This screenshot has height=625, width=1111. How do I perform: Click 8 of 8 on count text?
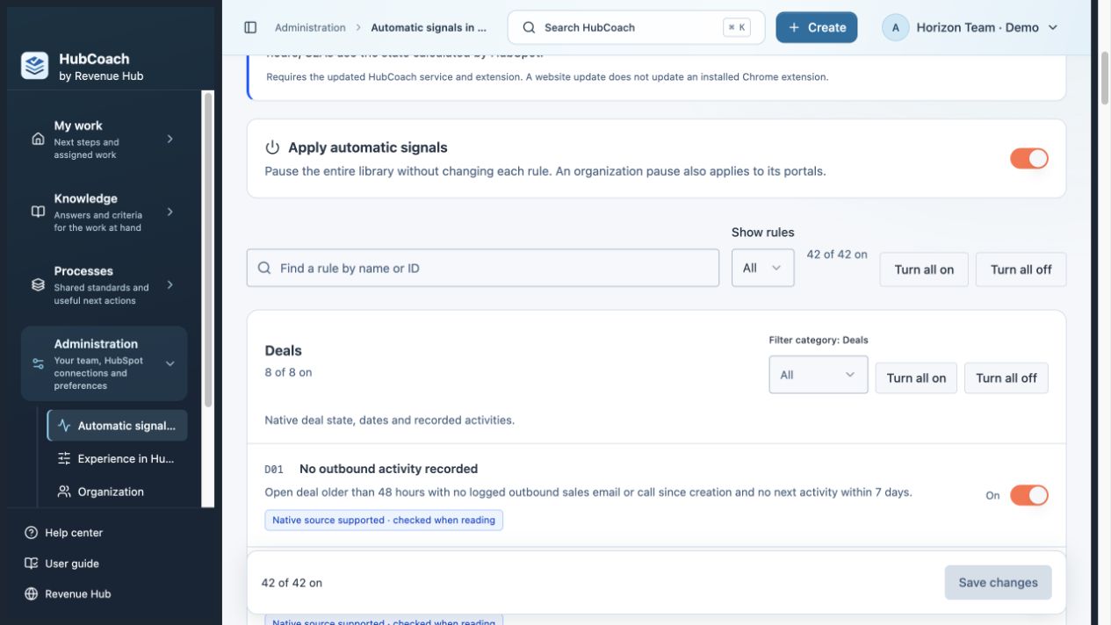click(x=288, y=372)
